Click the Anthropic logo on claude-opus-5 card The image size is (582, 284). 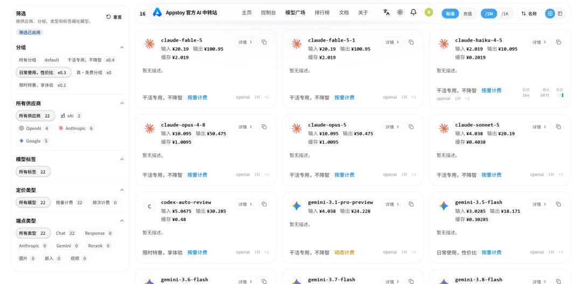point(296,129)
